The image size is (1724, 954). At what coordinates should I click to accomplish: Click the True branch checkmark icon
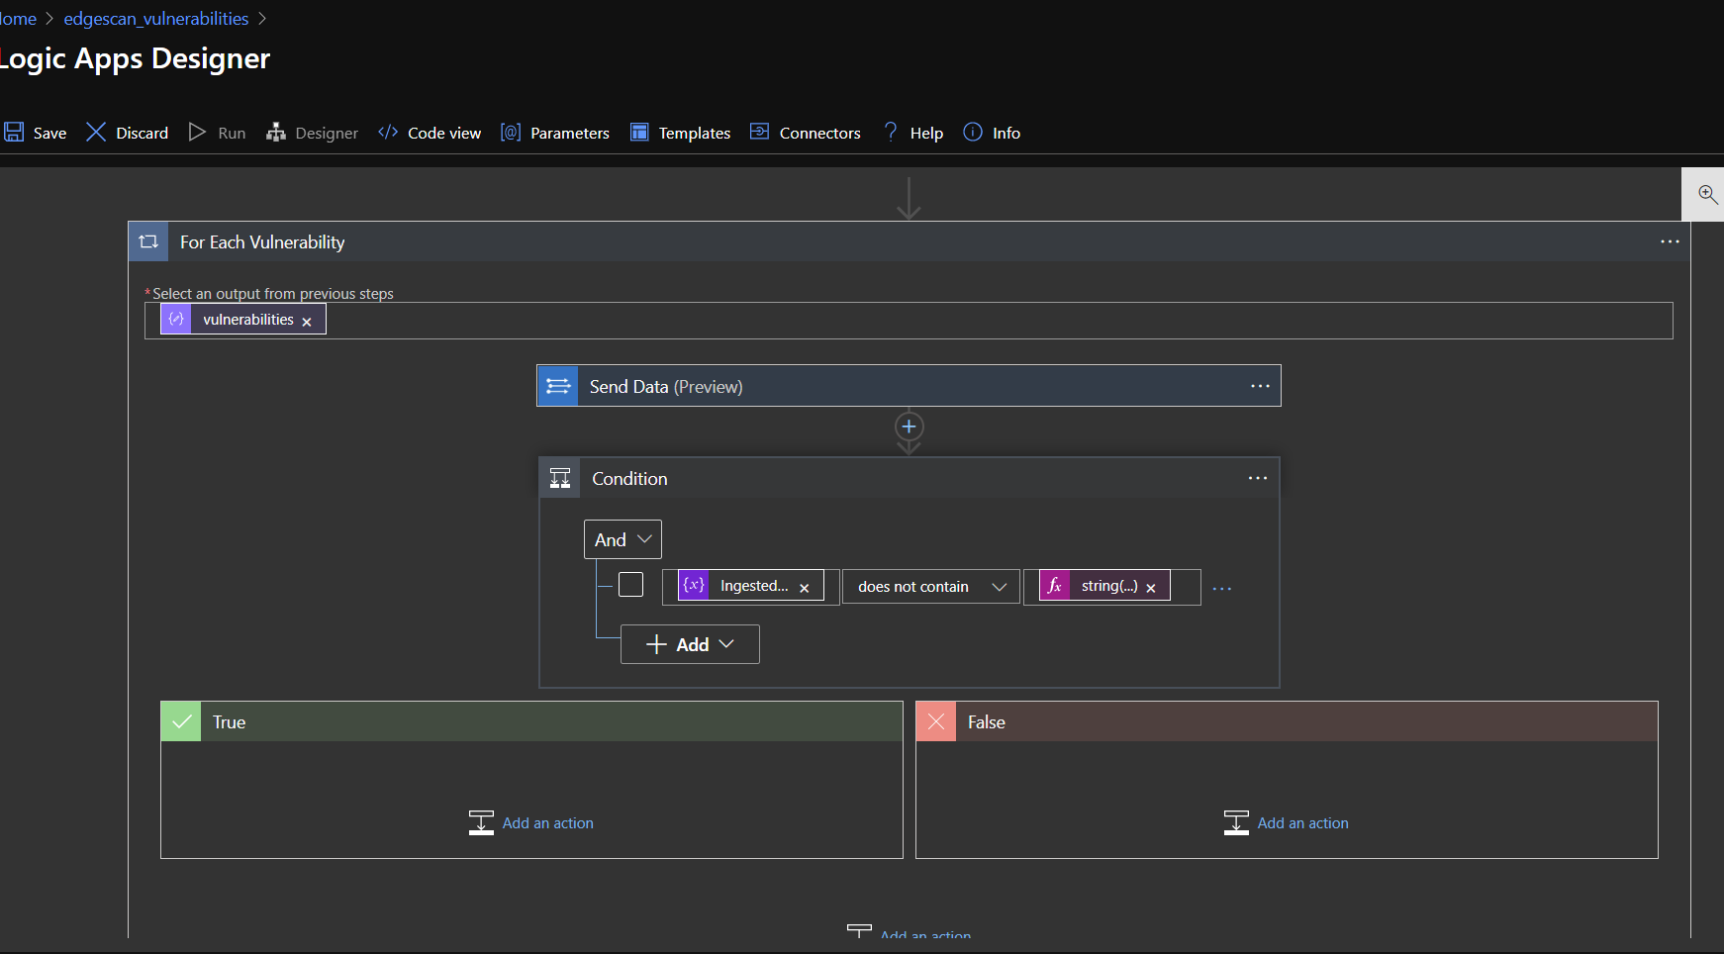(181, 721)
